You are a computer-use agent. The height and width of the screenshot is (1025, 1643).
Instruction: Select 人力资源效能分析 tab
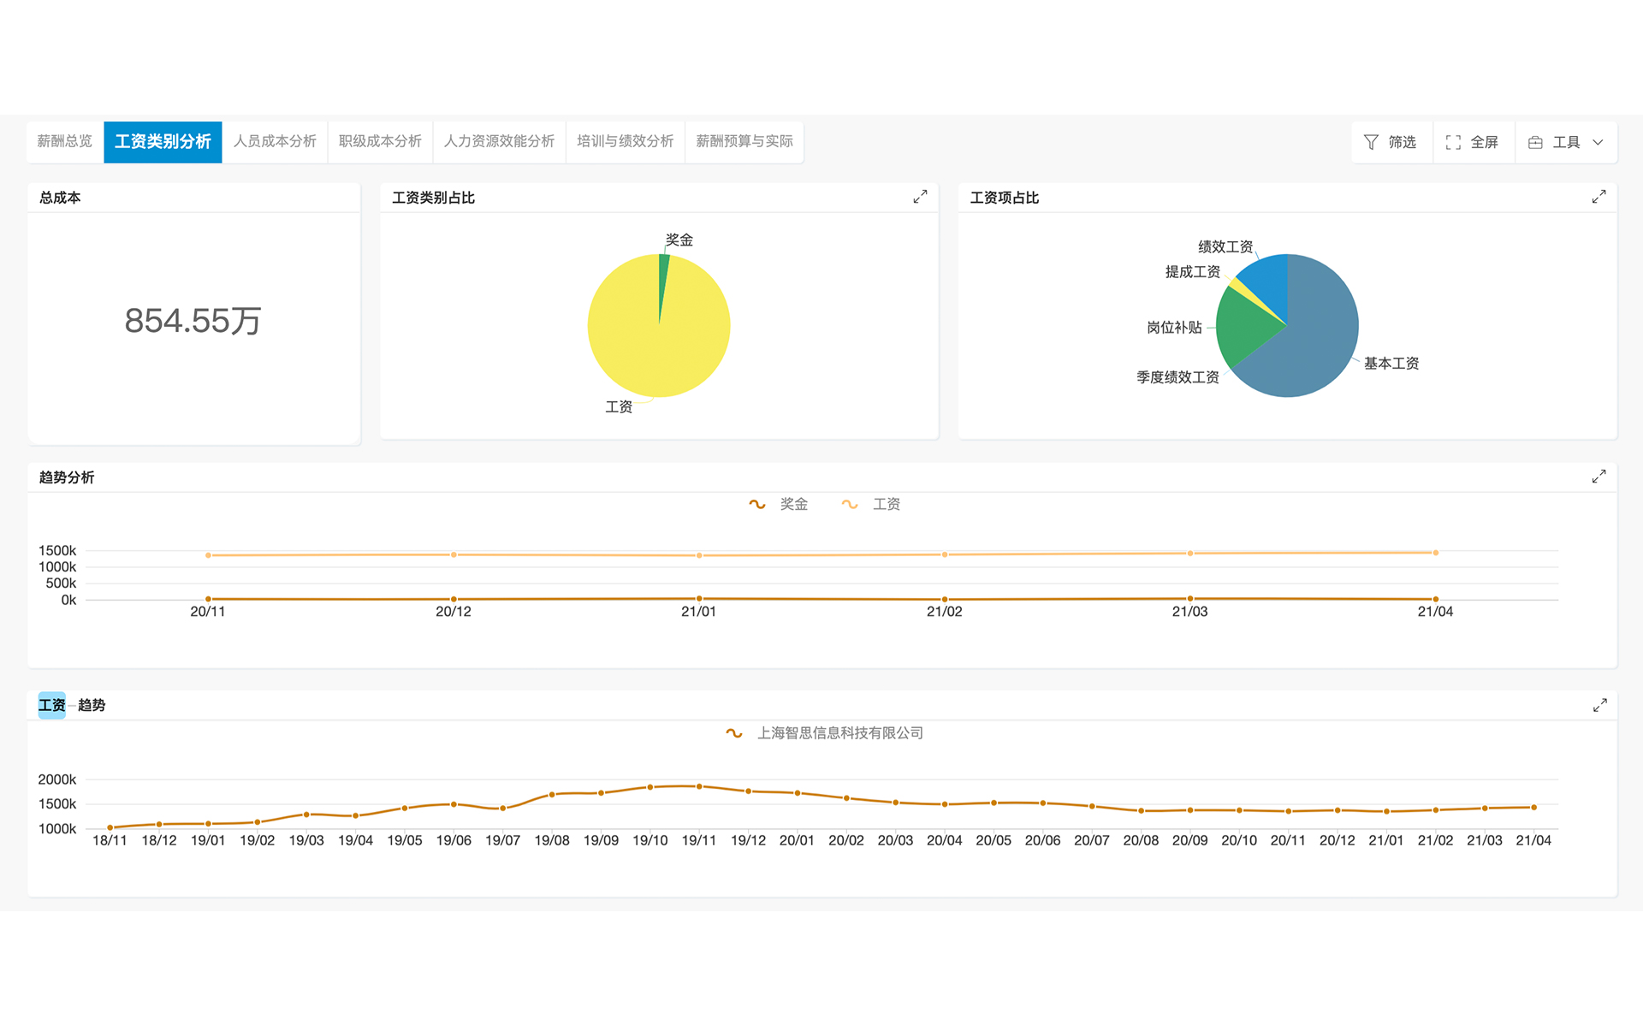tap(499, 141)
